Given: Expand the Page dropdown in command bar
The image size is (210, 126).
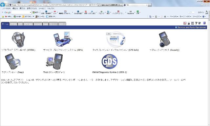Looking at the screenshot, I should [x=174, y=17].
